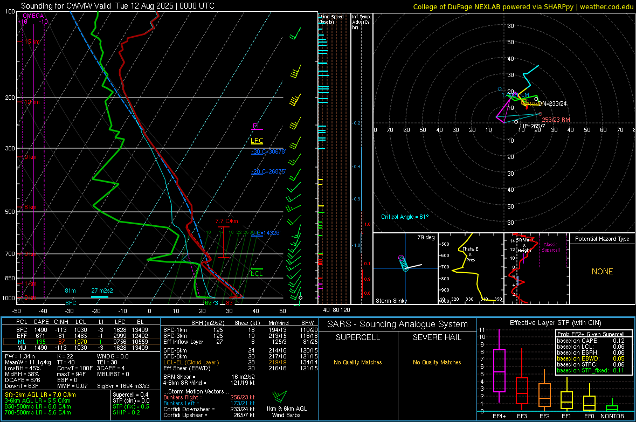Image resolution: width=636 pixels, height=422 pixels.
Task: Select the 0 C=14326' height label
Action: [x=266, y=233]
